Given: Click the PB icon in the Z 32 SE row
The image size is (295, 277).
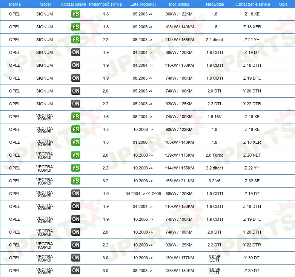Looking at the screenshot, I should 75,181.
